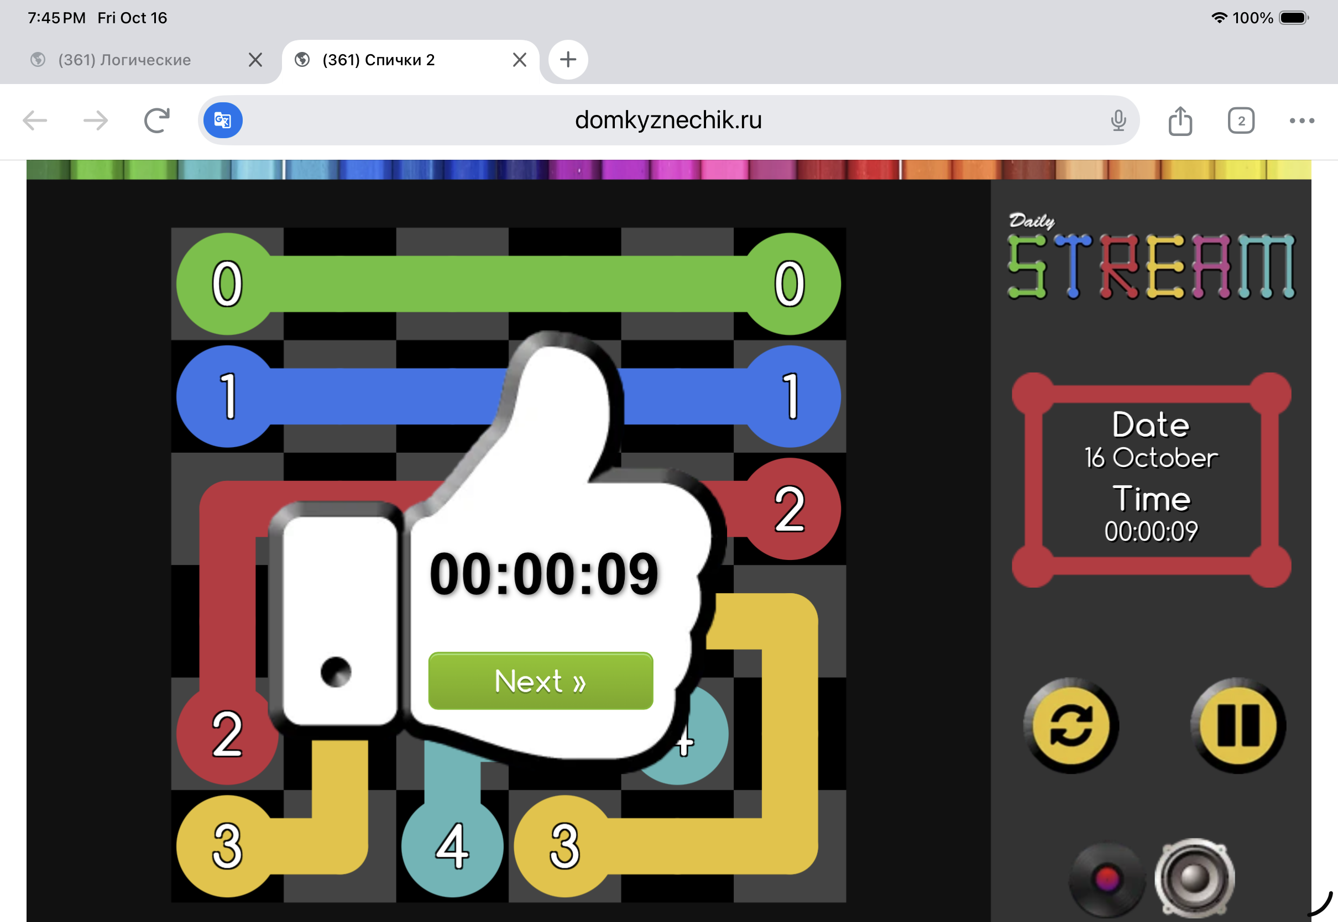
Task: Click the domkyznechik.ru address bar
Action: coord(668,120)
